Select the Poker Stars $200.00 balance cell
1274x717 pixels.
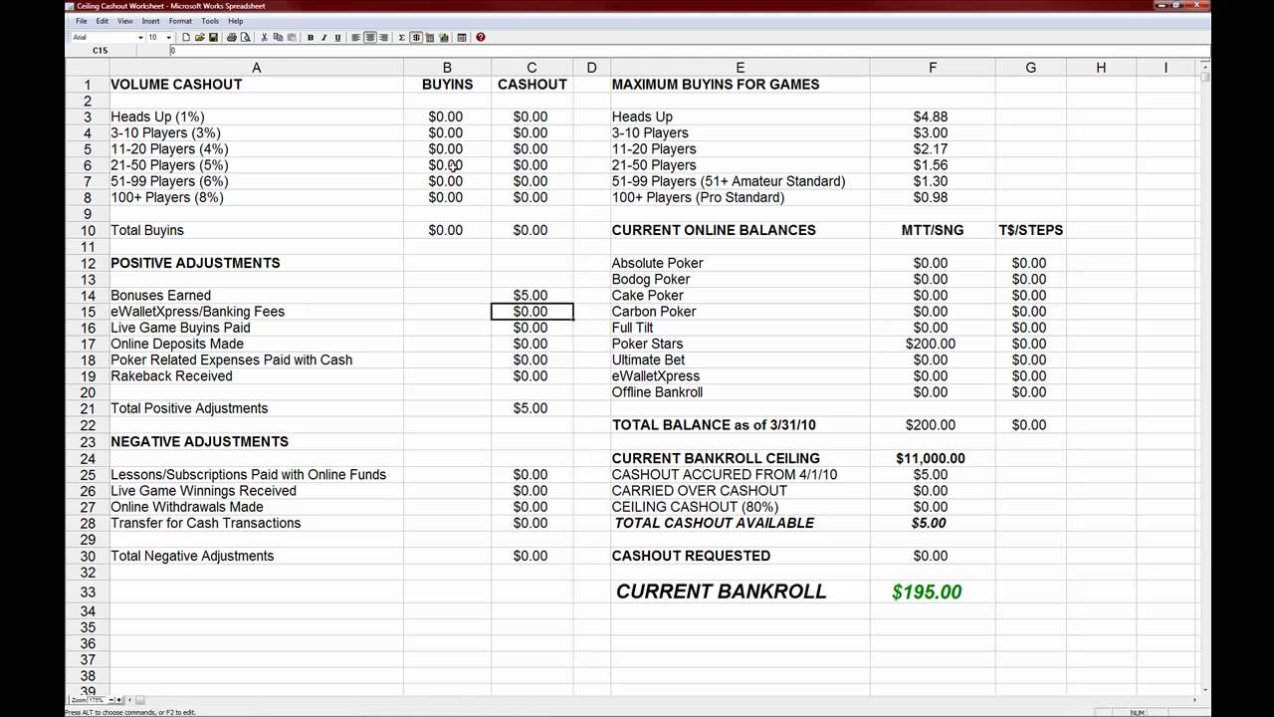(x=933, y=344)
